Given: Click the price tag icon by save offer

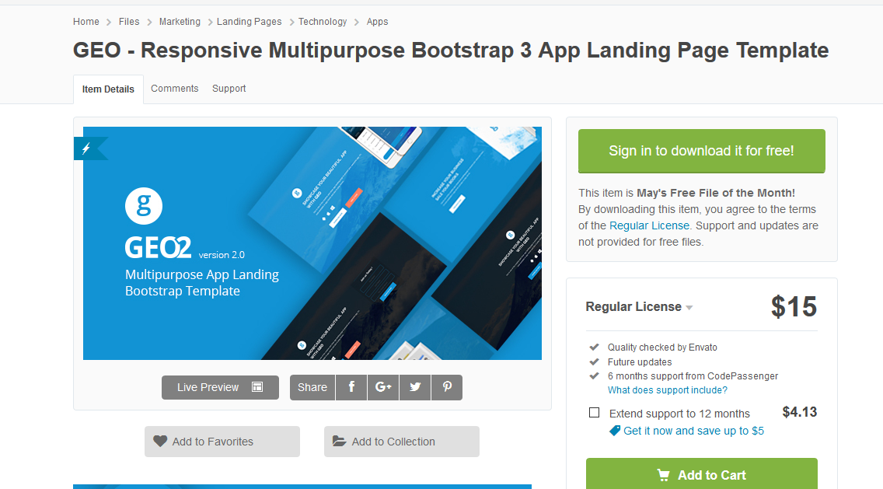Looking at the screenshot, I should point(615,431).
